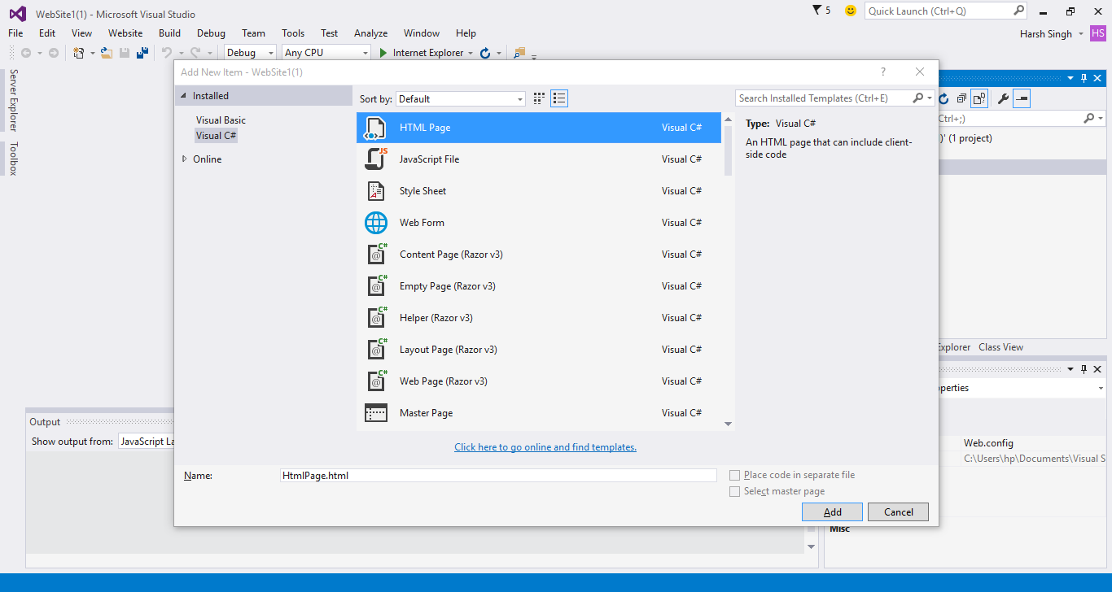Image resolution: width=1112 pixels, height=592 pixels.
Task: Select the Web Form globe icon
Action: 375,223
